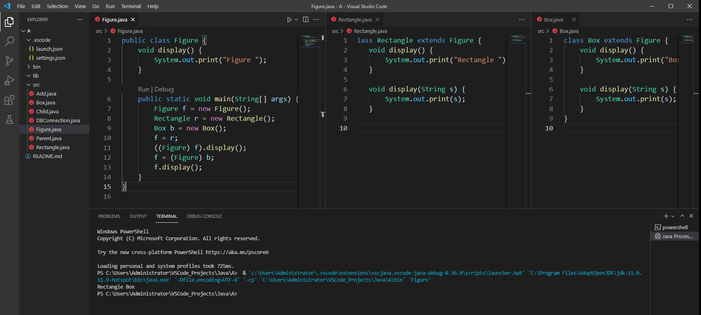Open README.md in the explorer
This screenshot has width=701, height=315.
pyautogui.click(x=54, y=156)
